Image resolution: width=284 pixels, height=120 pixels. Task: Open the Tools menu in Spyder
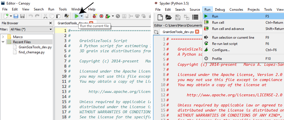coord(268,10)
